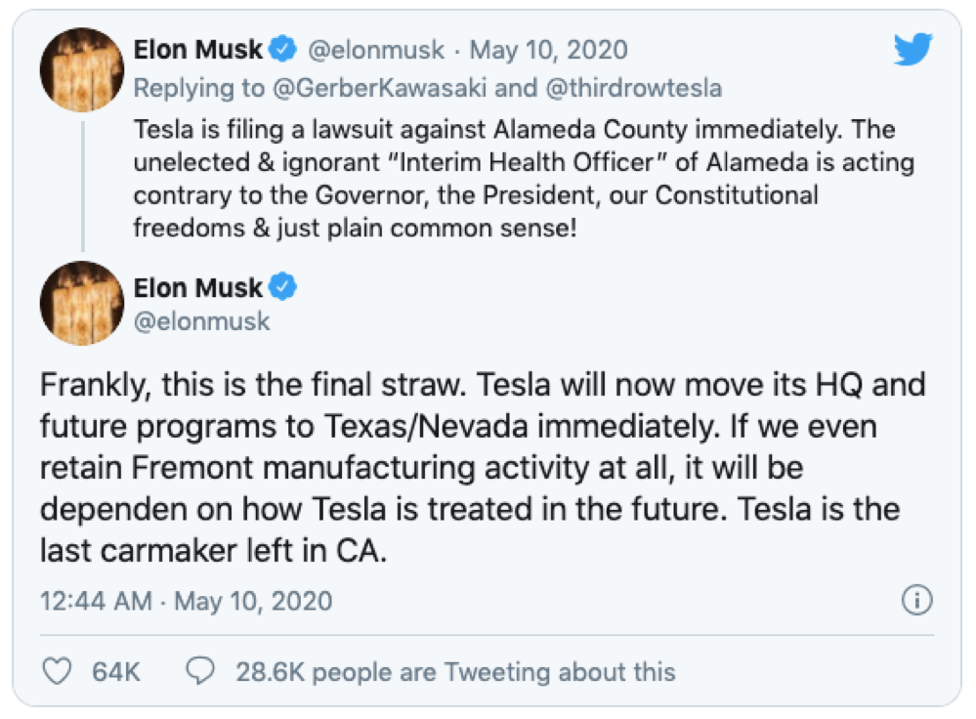This screenshot has height=719, width=976.
Task: Click the Twitter bird logo
Action: (x=913, y=49)
